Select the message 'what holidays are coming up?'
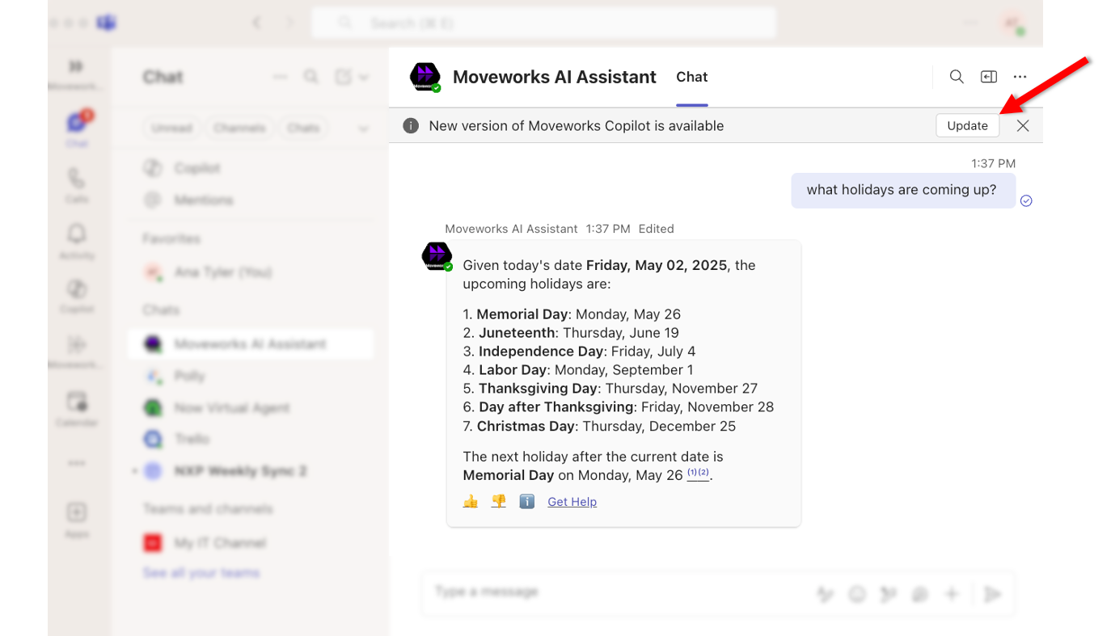This screenshot has width=1111, height=636. tap(902, 190)
